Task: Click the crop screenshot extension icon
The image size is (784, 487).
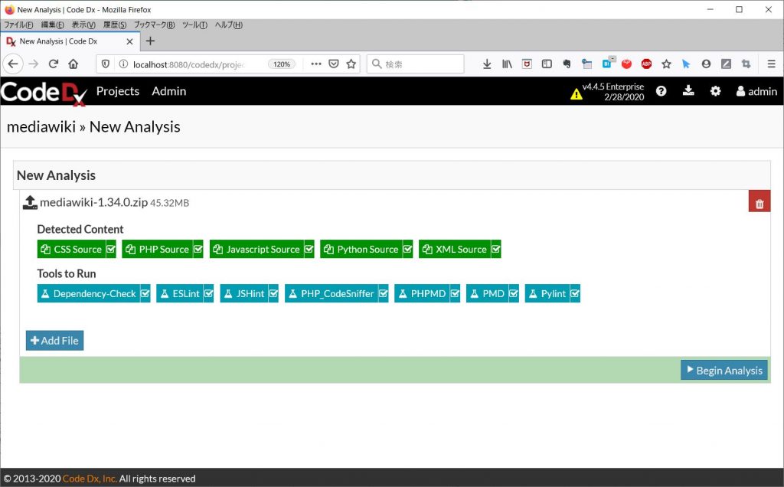Action: 746,64
